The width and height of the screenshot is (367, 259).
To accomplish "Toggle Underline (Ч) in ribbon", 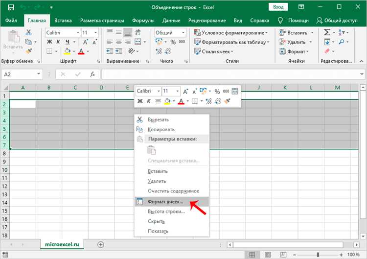I will click(68, 42).
